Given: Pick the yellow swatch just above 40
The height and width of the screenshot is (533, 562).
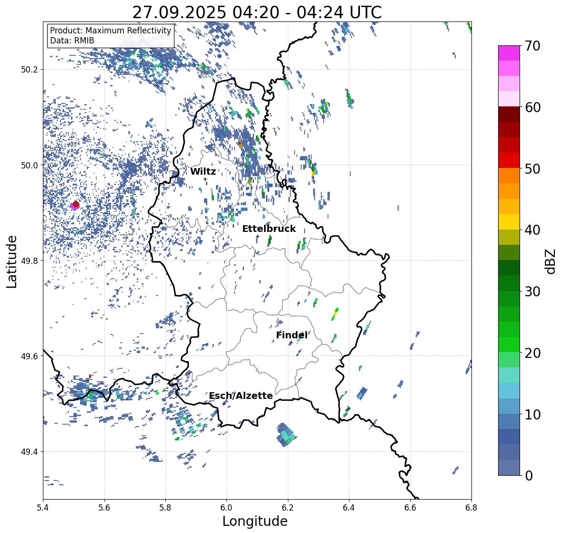Looking at the screenshot, I should (509, 222).
